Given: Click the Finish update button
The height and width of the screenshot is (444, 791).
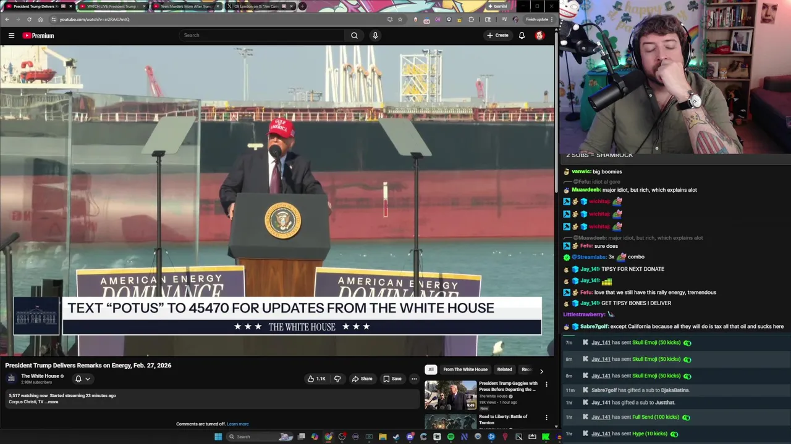Looking at the screenshot, I should tap(539, 19).
